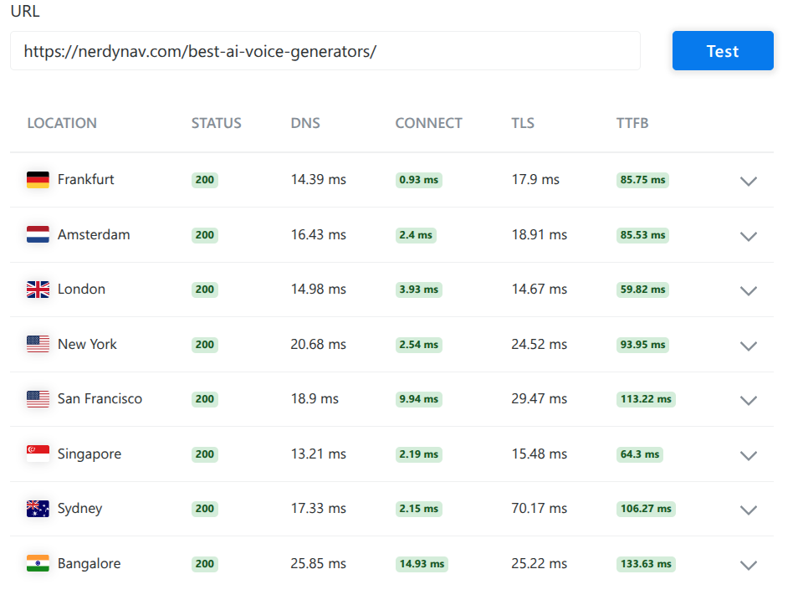
Task: Click the UK flag icon for London
Action: (38, 290)
